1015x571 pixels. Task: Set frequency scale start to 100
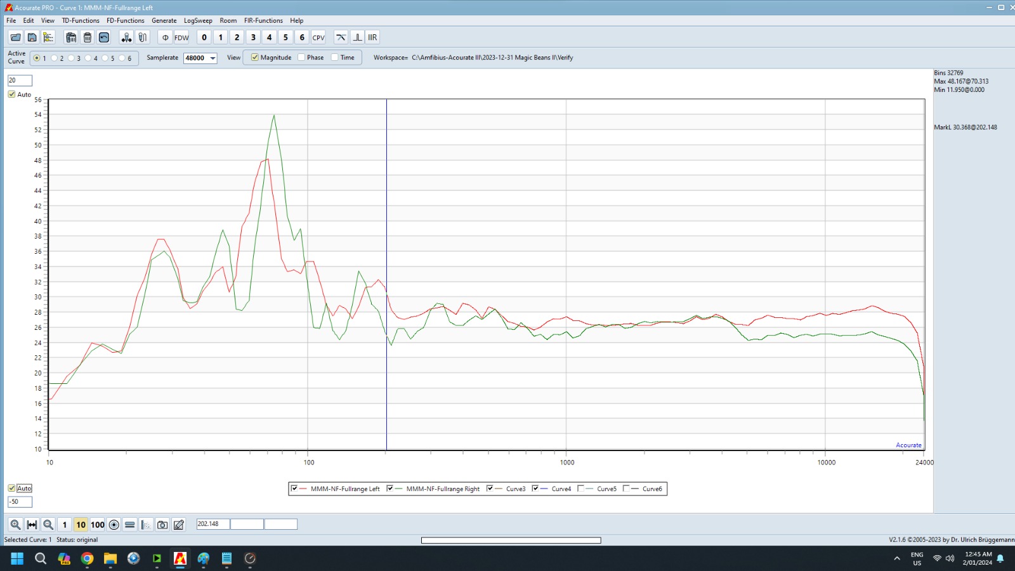point(97,525)
